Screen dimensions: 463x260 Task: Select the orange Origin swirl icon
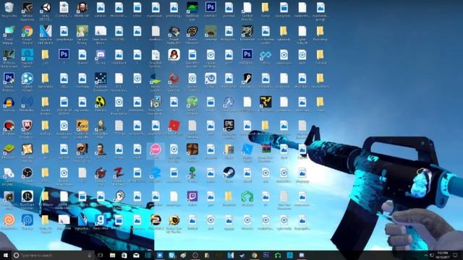(x=9, y=220)
